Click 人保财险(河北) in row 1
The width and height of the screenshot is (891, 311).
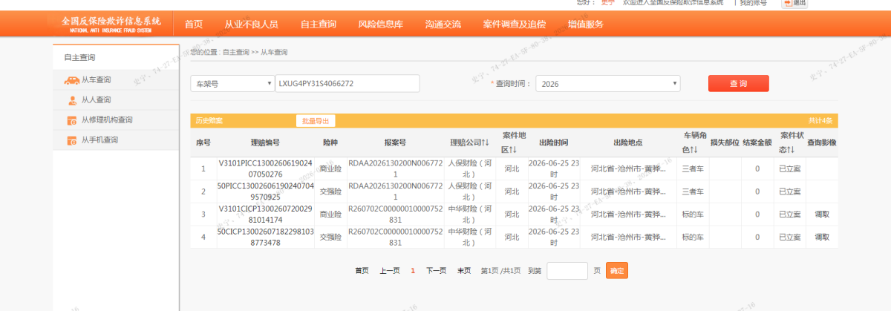469,168
